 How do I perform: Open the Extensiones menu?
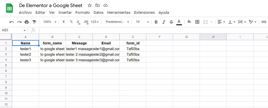[x=144, y=13]
